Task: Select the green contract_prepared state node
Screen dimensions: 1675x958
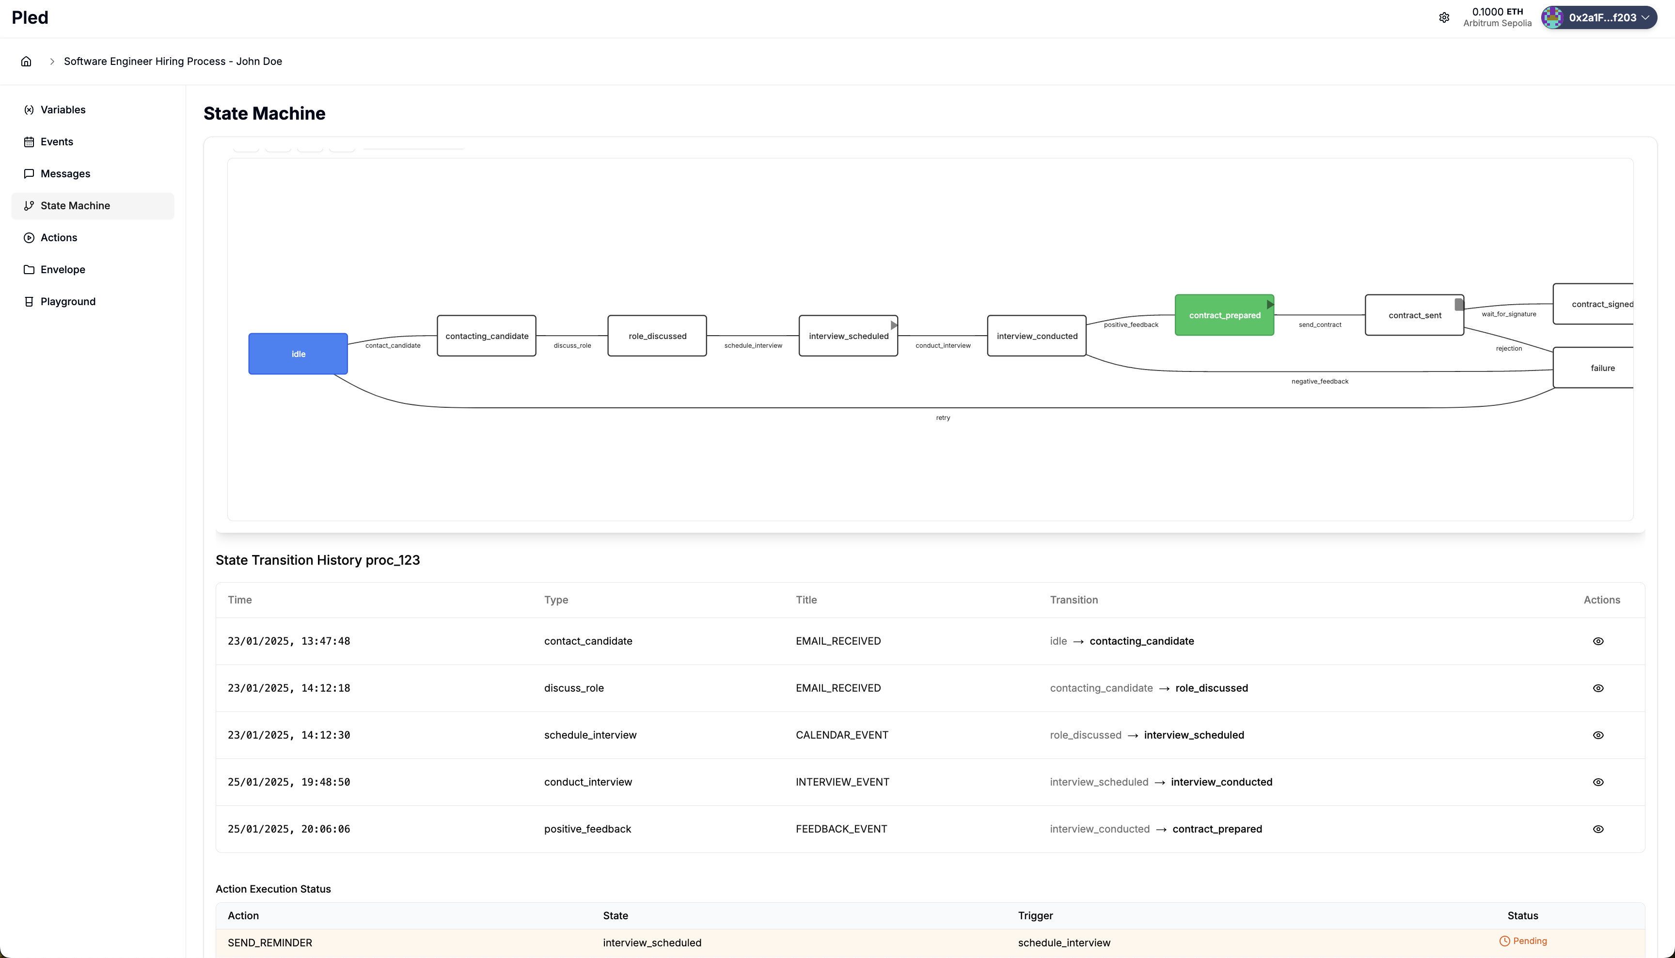Action: pos(1223,316)
